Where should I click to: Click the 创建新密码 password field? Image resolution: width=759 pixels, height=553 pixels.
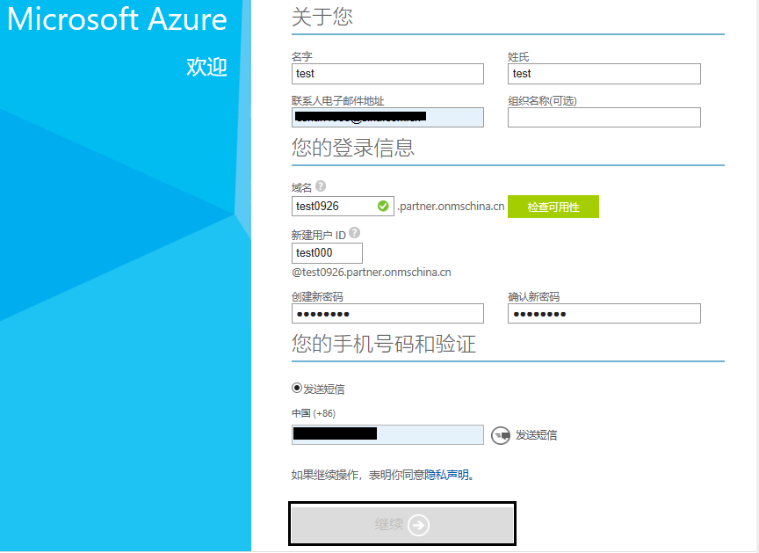(387, 314)
